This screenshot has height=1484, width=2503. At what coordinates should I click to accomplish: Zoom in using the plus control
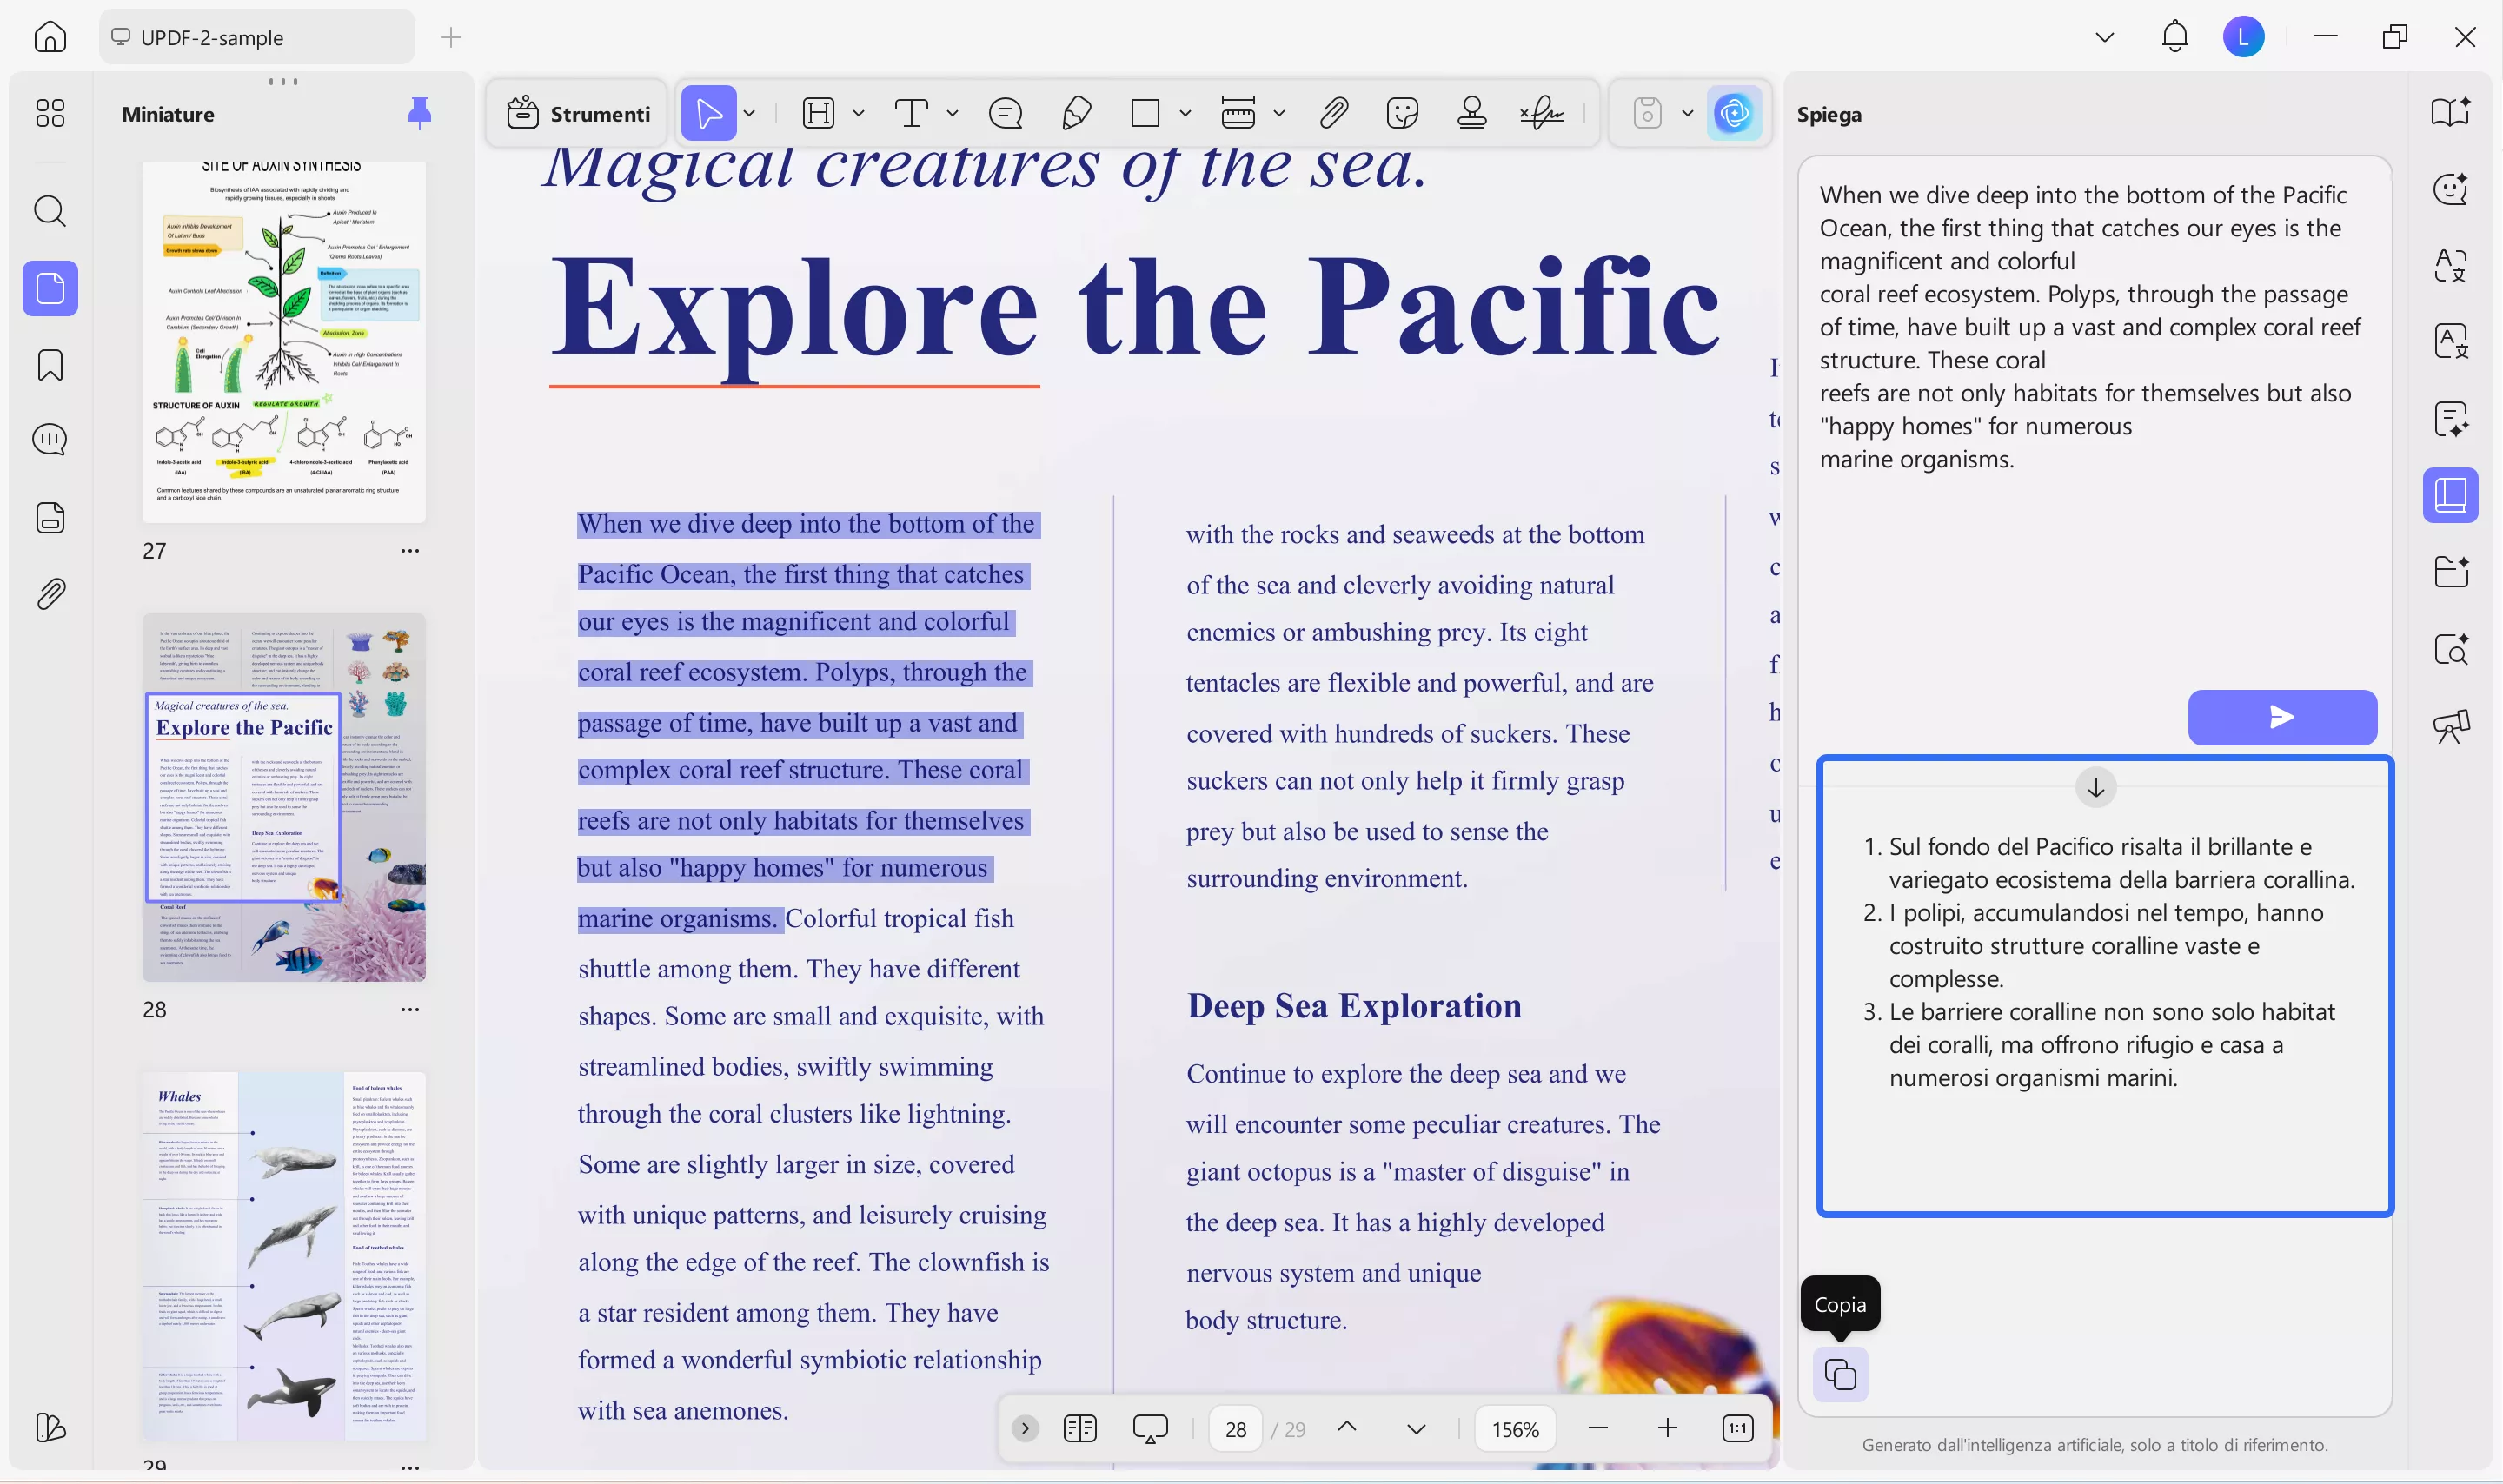pyautogui.click(x=1665, y=1428)
